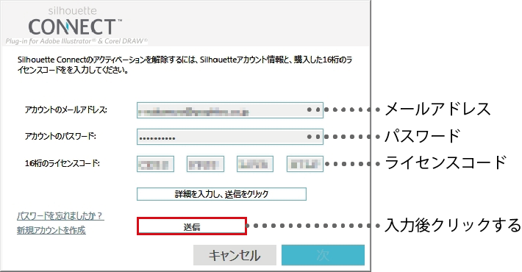Click the キャンセル cancel button

(x=235, y=255)
